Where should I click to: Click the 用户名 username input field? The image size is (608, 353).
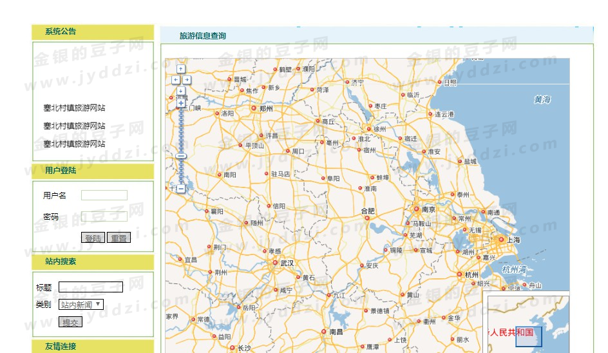pyautogui.click(x=104, y=195)
